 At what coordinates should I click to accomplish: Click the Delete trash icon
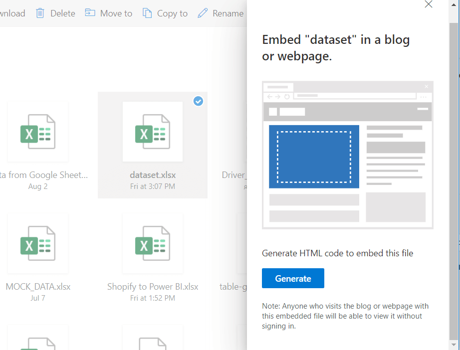pos(40,13)
